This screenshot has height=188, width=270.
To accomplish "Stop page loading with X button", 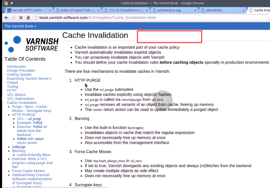I will click(x=21, y=18).
